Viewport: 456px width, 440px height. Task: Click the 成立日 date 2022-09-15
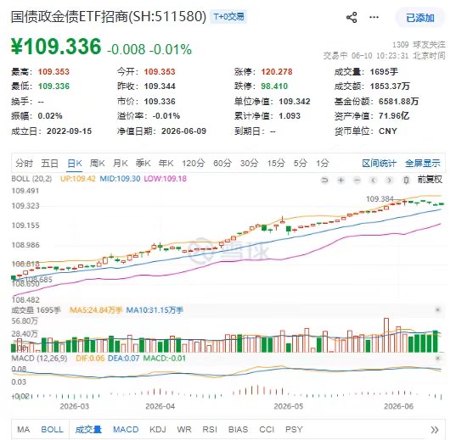pyautogui.click(x=70, y=131)
